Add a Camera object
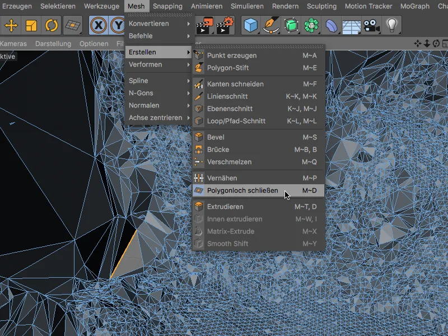 pyautogui.click(x=371, y=25)
